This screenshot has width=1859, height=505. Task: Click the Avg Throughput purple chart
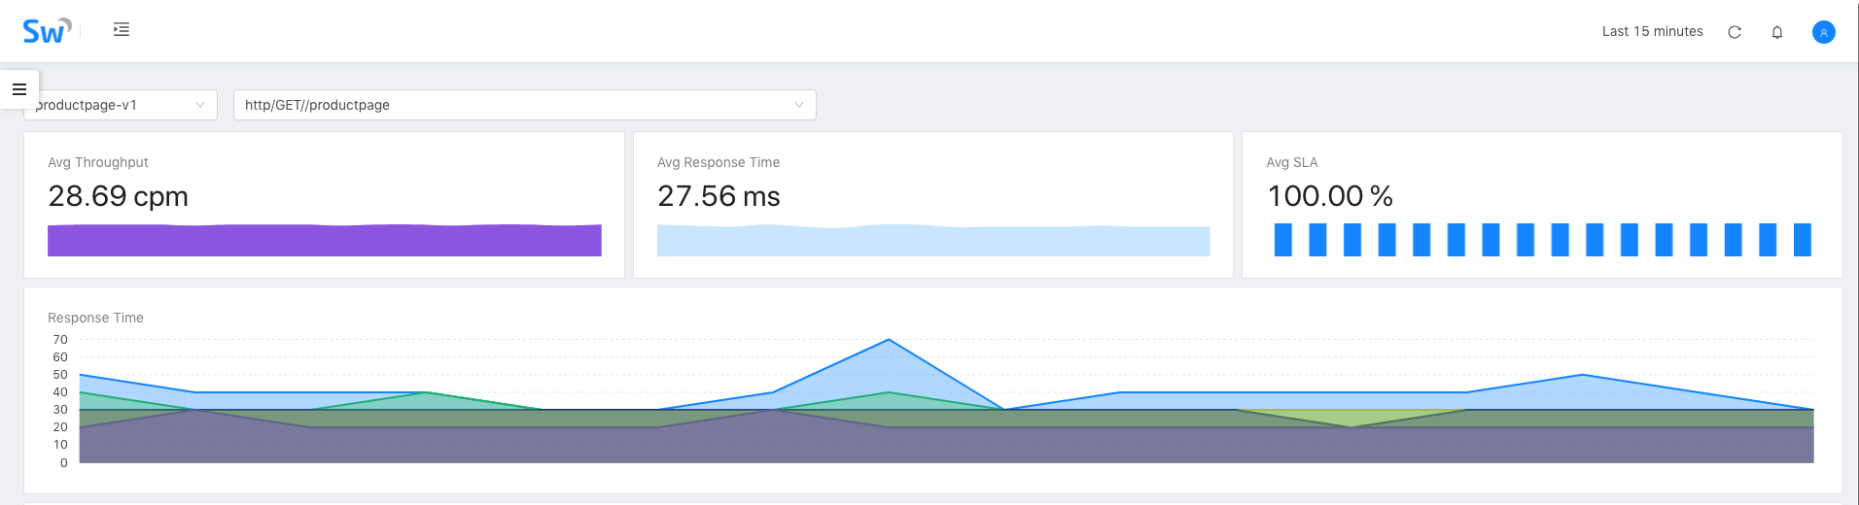click(324, 241)
